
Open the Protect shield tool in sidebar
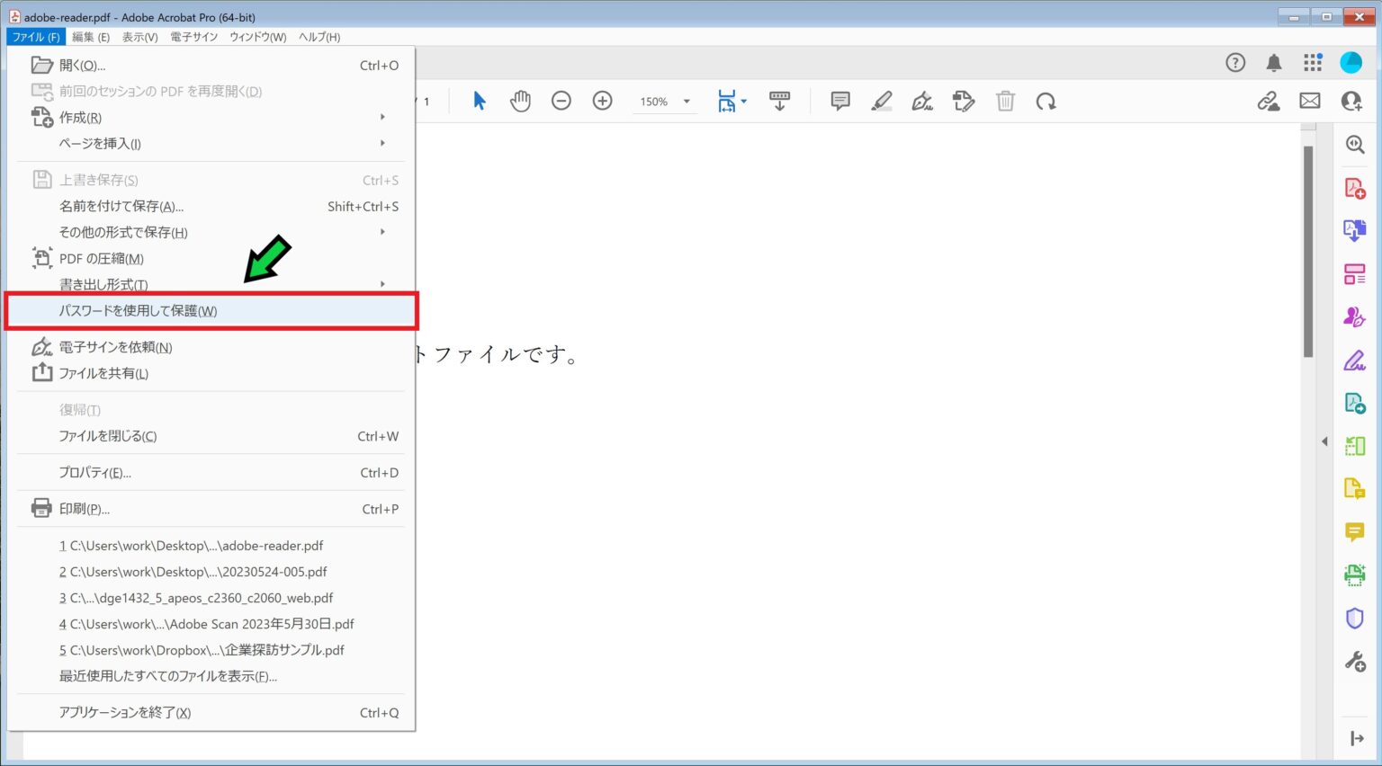(x=1355, y=619)
